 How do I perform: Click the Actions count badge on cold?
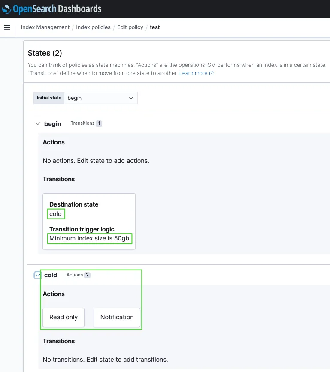coord(87,275)
